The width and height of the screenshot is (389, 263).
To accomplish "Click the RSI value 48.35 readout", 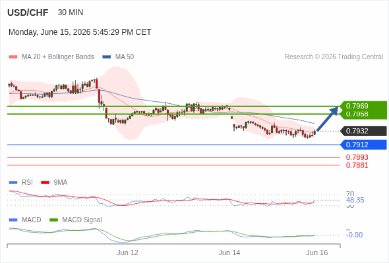I will click(x=355, y=200).
